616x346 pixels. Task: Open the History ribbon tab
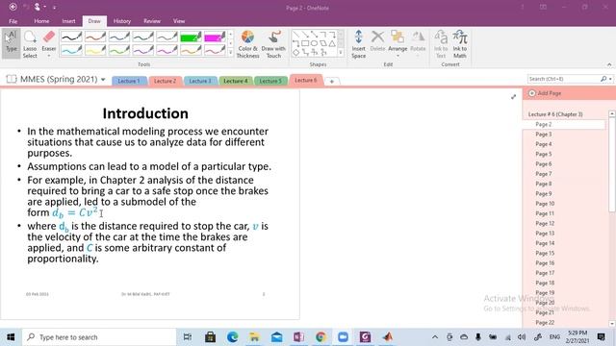[x=122, y=21]
